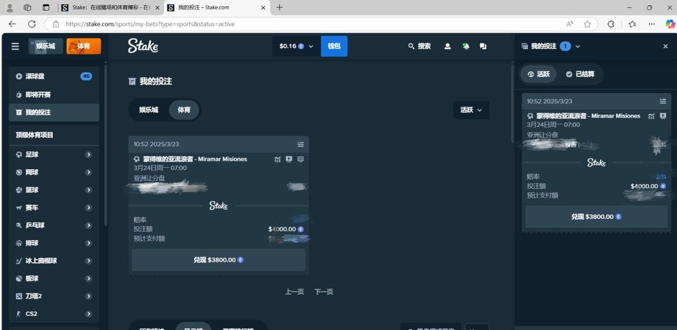Open match title in side panel card
The image size is (677, 330).
click(588, 116)
